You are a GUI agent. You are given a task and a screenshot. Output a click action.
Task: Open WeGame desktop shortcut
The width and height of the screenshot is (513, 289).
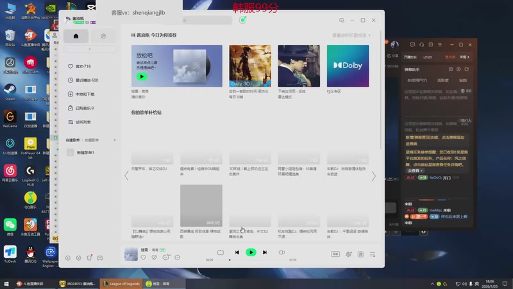click(x=10, y=119)
